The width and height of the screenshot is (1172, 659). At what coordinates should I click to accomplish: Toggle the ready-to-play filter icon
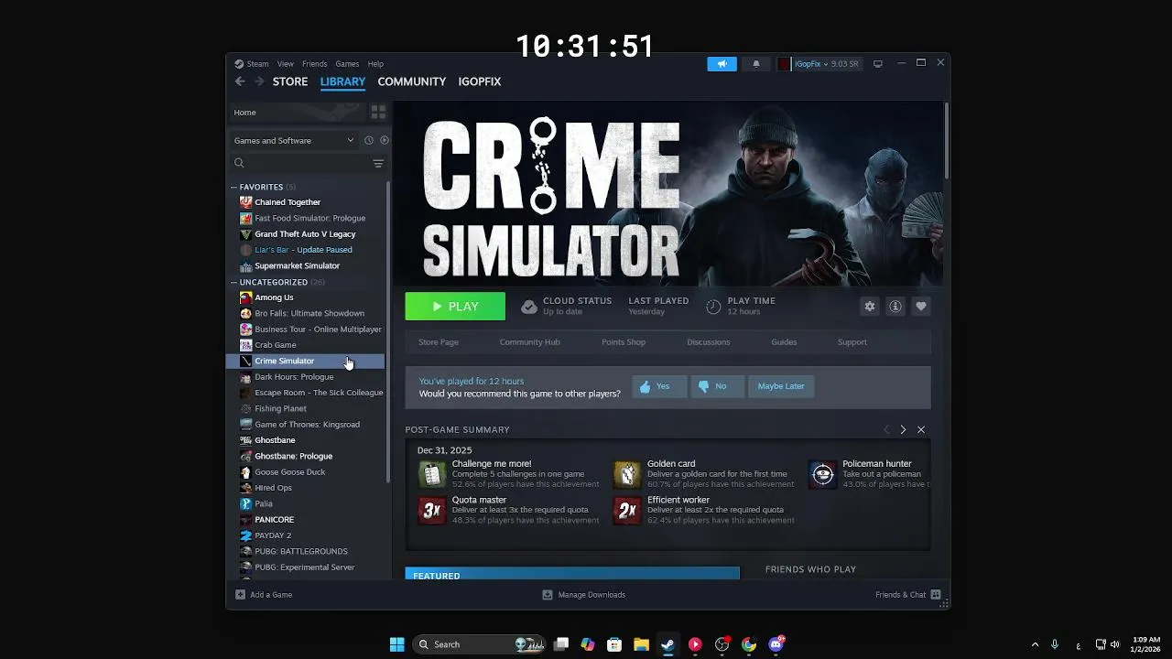tap(385, 140)
